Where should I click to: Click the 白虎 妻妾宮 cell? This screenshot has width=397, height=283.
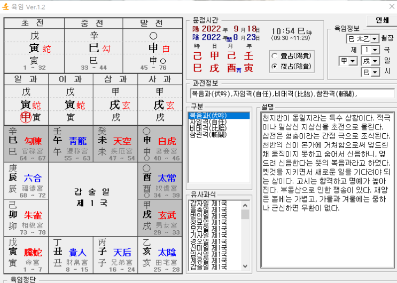click(x=160, y=144)
